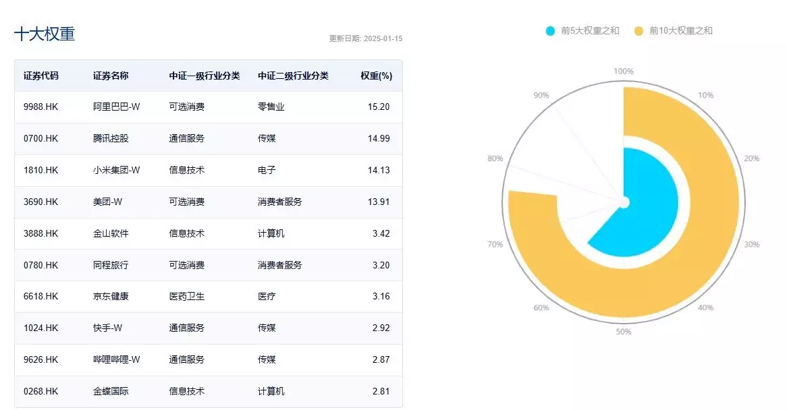787x410 pixels.
Task: Click the 2.81 weight value
Action: point(381,391)
